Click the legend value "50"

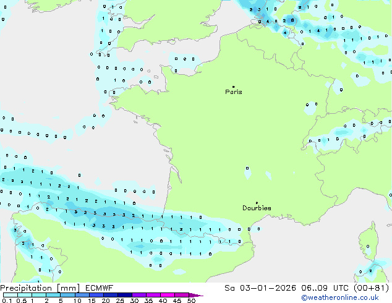click(x=192, y=301)
